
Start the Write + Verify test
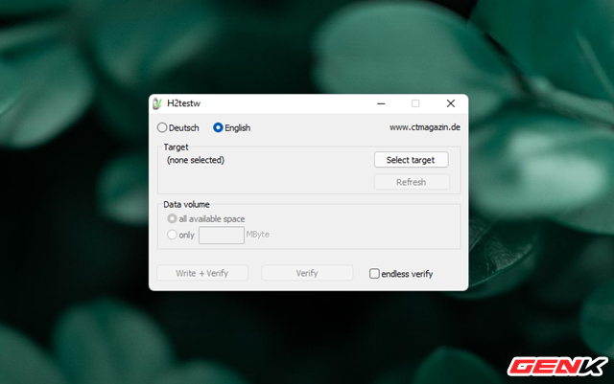[202, 273]
